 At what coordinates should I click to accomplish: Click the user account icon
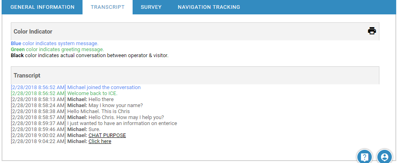pos(385,157)
